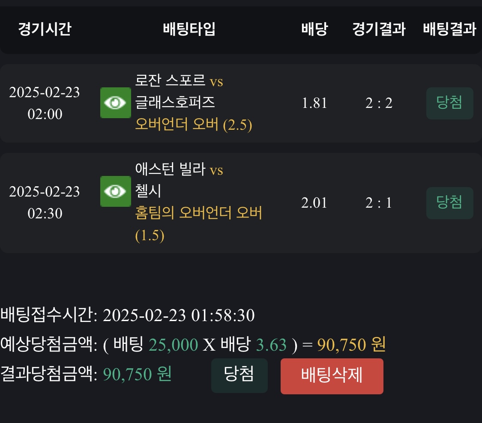The width and height of the screenshot is (482, 423).
Task: Select the 경기시간 column header
Action: [x=45, y=30]
